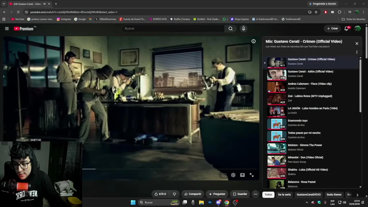368x207 pixels.
Task: Click the Preguntar button
Action: 217,194
